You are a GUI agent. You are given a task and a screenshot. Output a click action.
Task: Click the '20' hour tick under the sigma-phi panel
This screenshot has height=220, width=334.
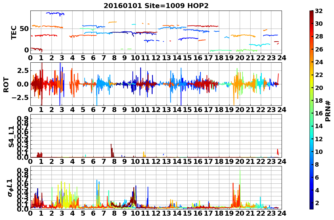click(x=240, y=213)
